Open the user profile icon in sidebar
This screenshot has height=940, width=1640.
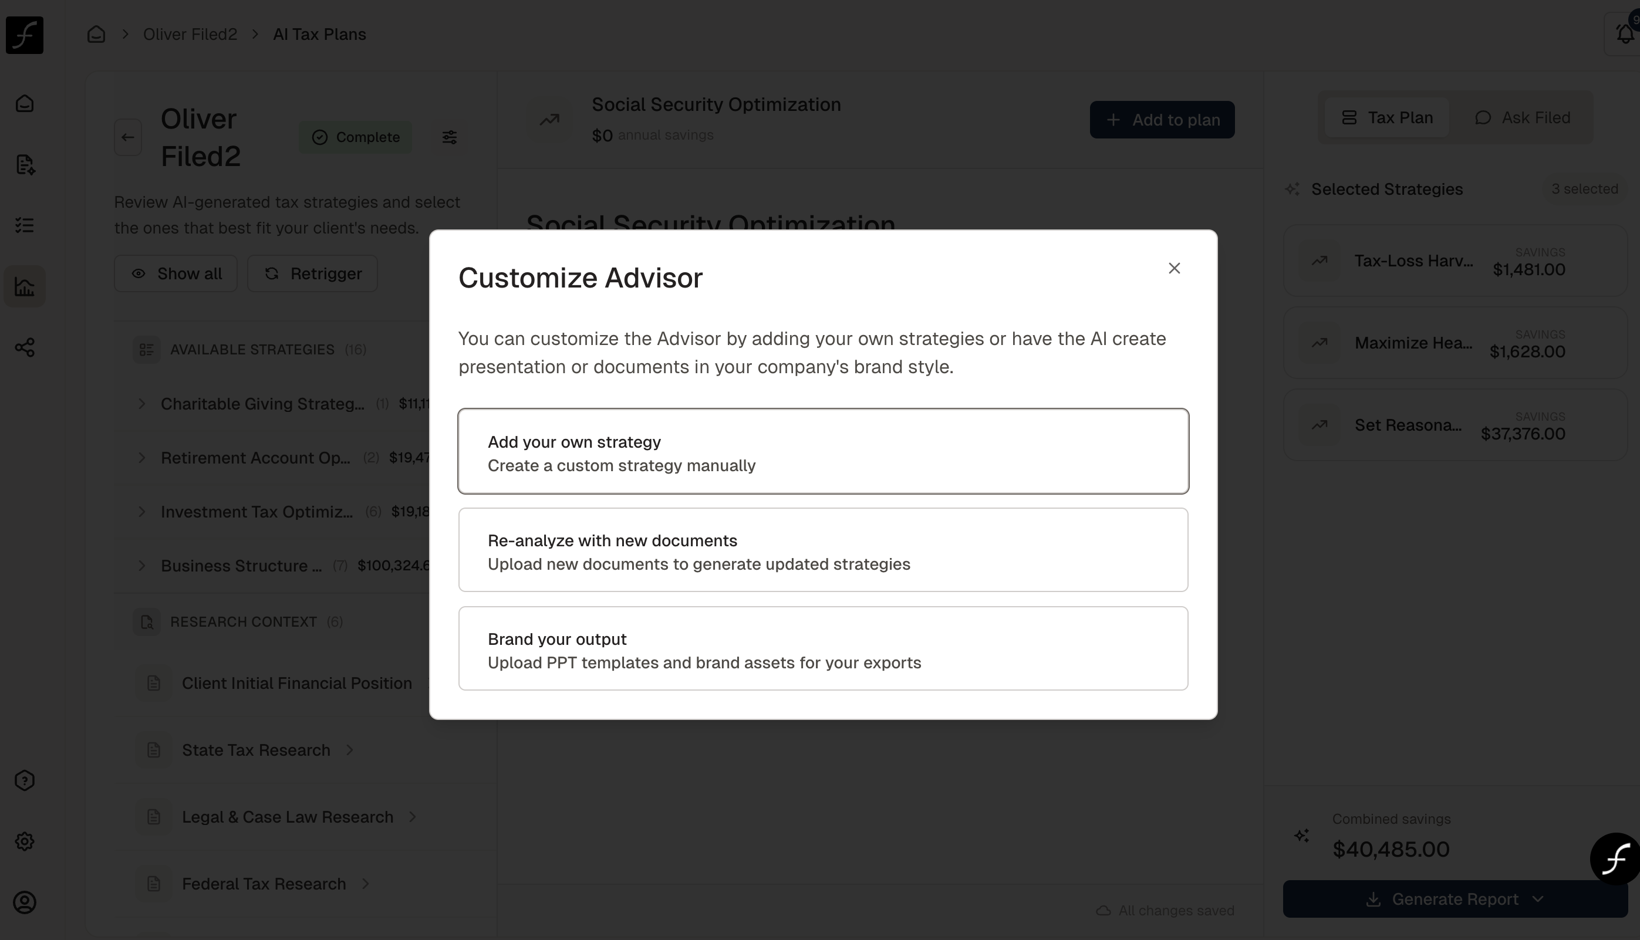[x=25, y=902]
